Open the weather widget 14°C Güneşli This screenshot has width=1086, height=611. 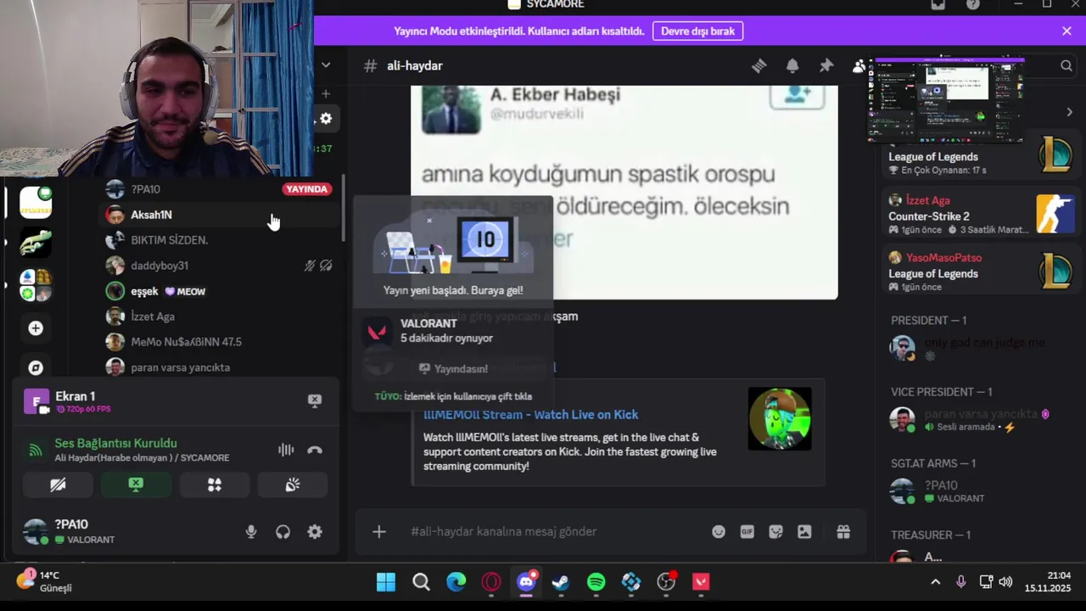44,581
